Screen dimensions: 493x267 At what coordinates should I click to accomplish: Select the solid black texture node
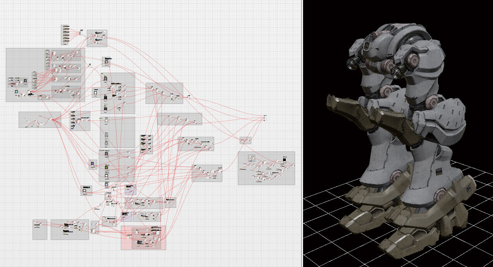pos(284,159)
